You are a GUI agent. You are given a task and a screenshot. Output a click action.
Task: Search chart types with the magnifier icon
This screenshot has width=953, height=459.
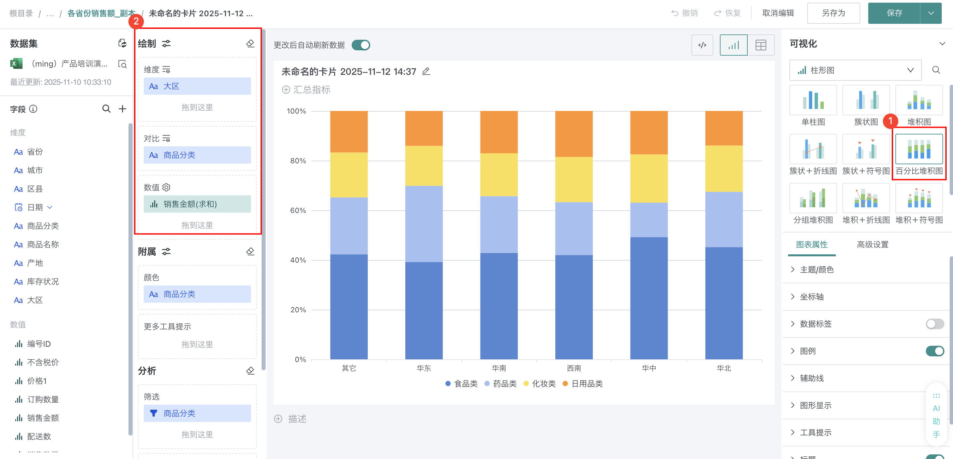coord(936,70)
